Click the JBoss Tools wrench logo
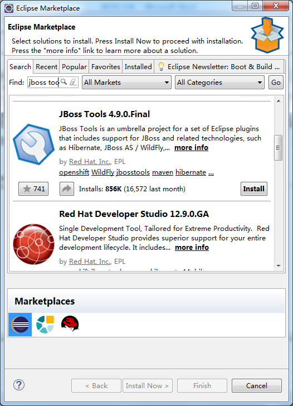This screenshot has height=406, width=293. pos(33,144)
